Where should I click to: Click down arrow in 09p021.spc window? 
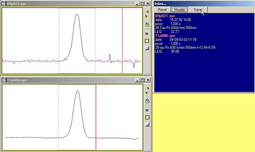[147, 17]
